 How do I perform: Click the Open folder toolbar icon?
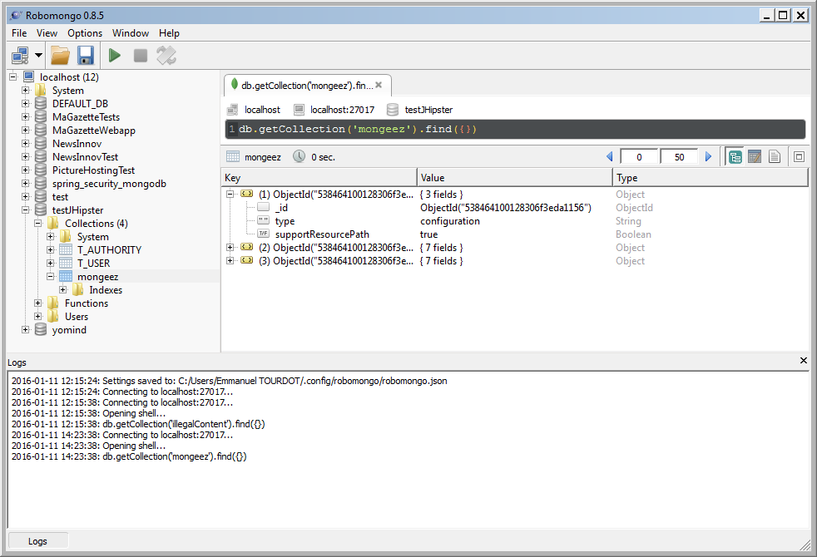pyautogui.click(x=60, y=55)
